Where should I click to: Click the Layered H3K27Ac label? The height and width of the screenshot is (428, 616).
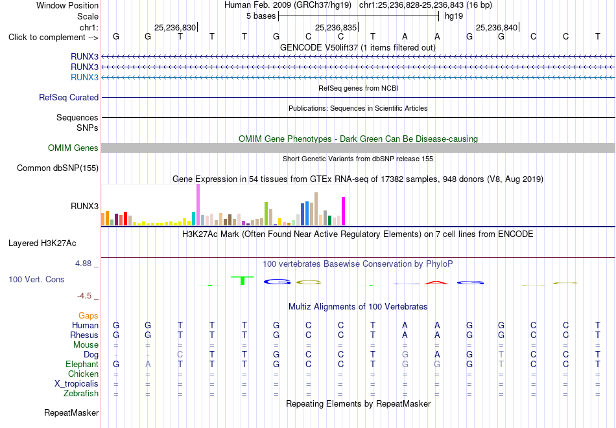point(42,243)
